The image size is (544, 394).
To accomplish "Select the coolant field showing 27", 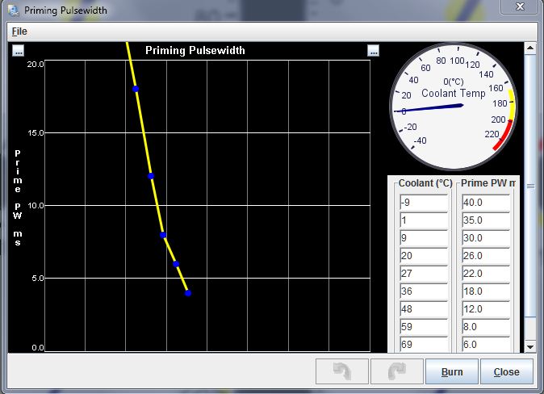I will click(423, 274).
